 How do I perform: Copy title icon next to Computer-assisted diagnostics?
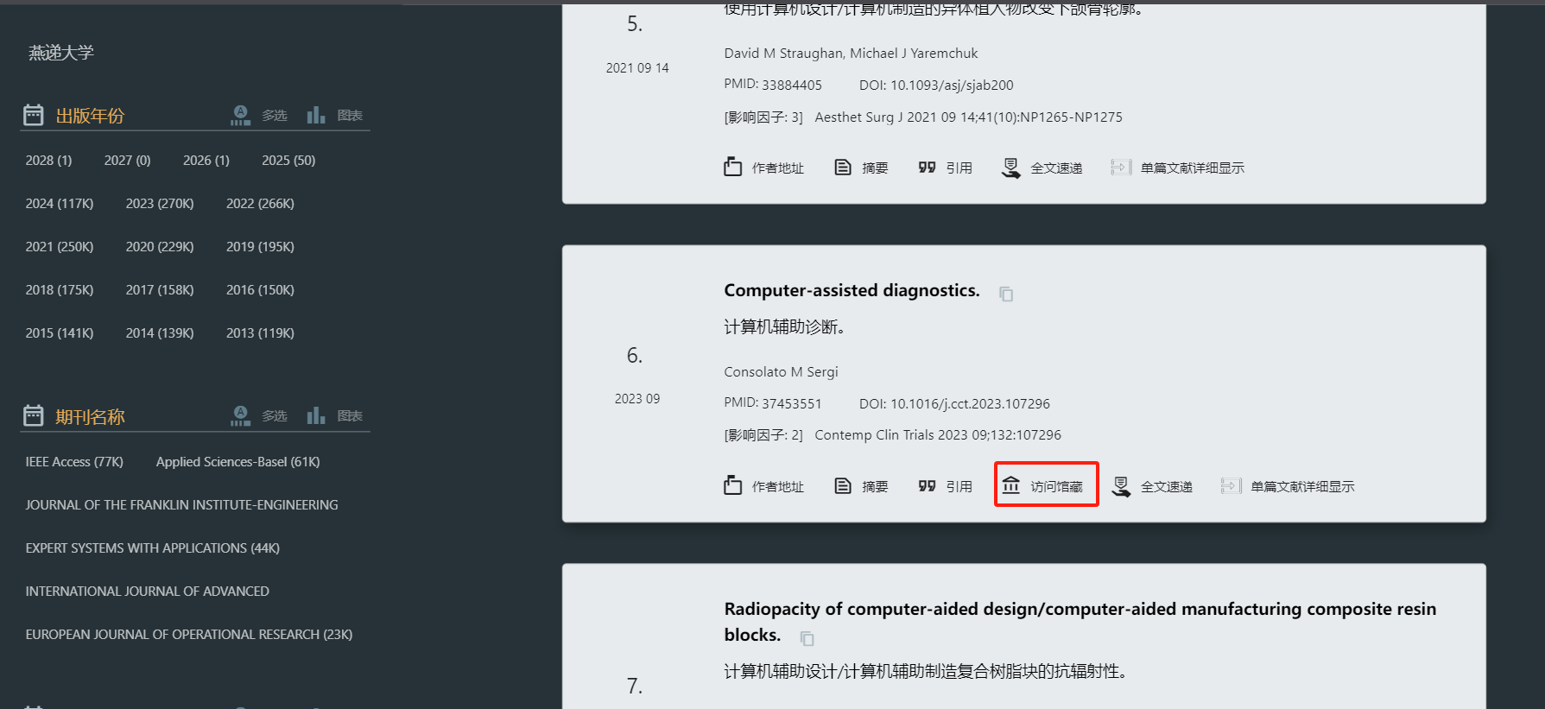[1006, 294]
